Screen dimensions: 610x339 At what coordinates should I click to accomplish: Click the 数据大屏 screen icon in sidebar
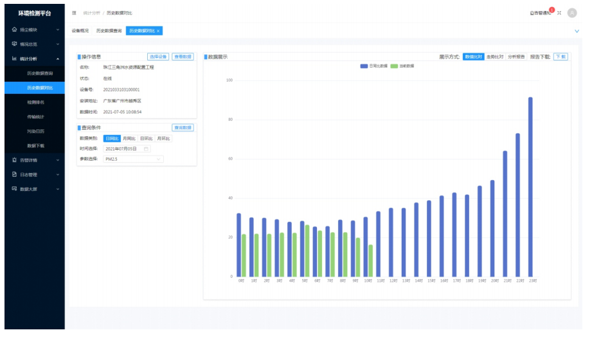[x=14, y=189]
